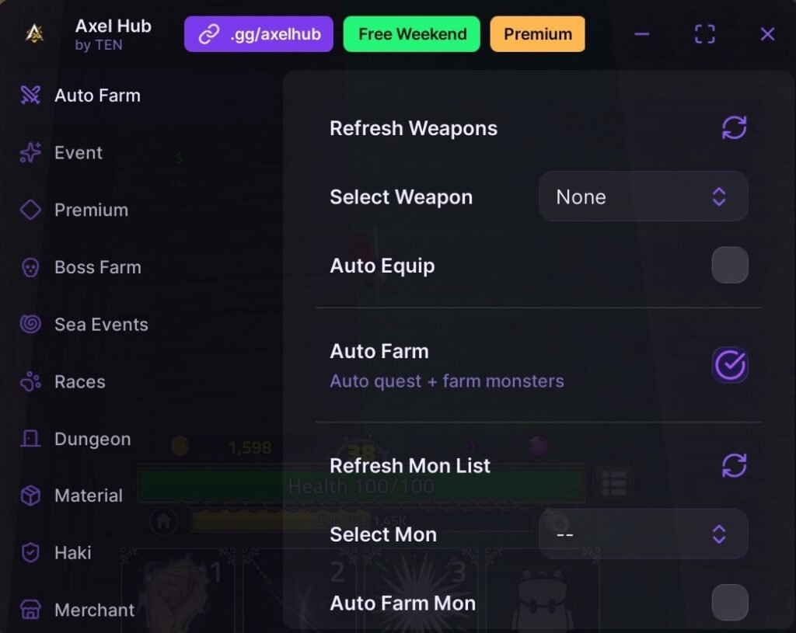The image size is (796, 633).
Task: Click the Refresh Mon List reload icon
Action: (x=734, y=465)
